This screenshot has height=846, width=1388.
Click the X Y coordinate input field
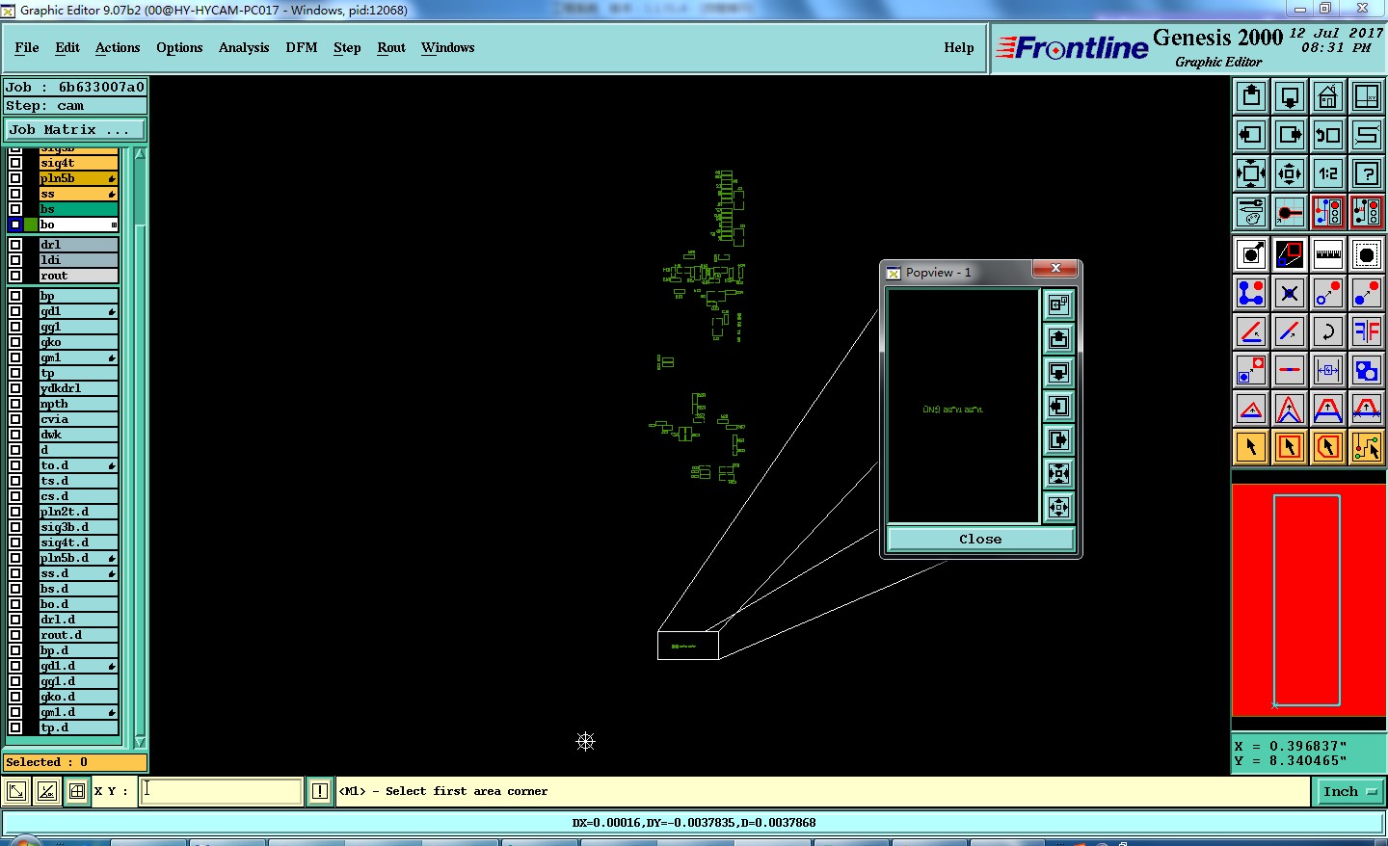coord(221,791)
